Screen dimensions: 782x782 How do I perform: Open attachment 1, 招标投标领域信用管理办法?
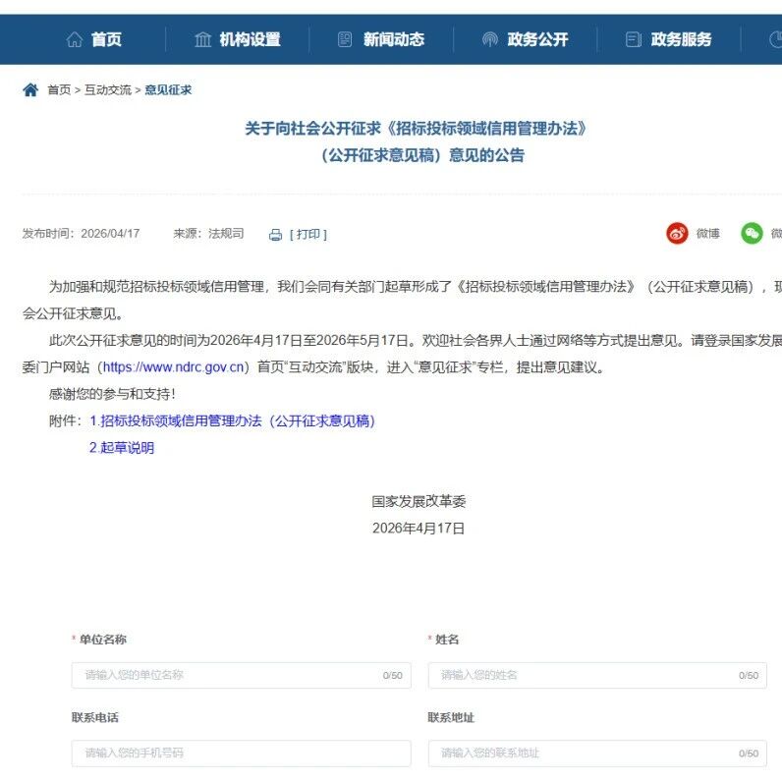point(232,420)
